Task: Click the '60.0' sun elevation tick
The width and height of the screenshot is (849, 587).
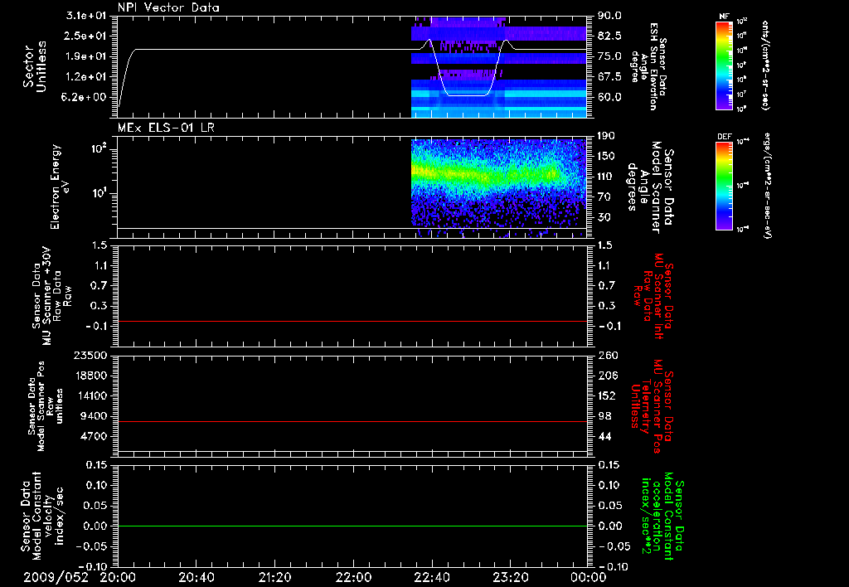Action: point(609,97)
